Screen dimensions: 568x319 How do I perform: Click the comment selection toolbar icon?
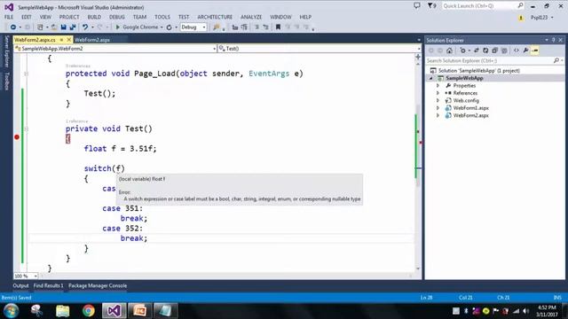click(x=256, y=27)
